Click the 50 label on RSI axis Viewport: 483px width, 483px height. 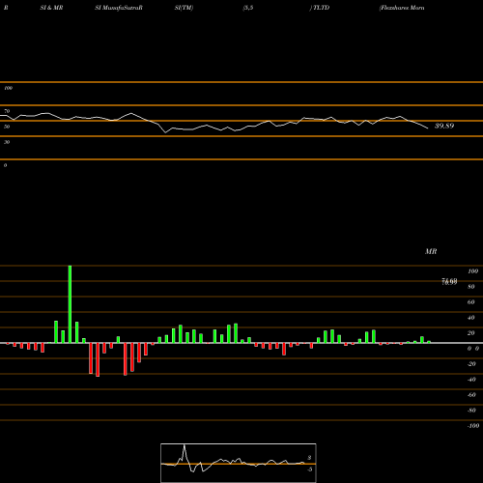pos(7,127)
